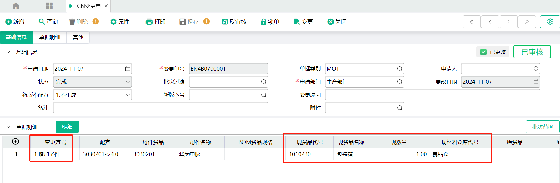Click the 锁单 lock icon
The height and width of the screenshot is (183, 560).
tap(263, 22)
